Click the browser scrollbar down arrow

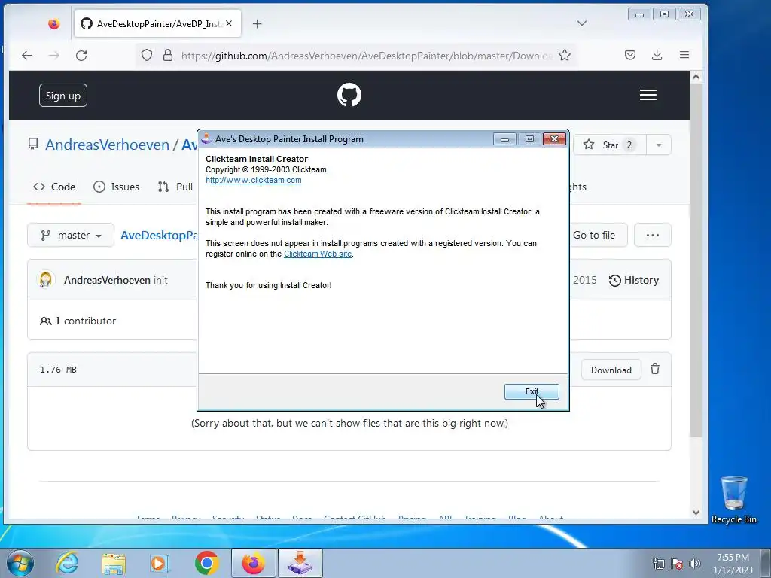click(x=696, y=512)
